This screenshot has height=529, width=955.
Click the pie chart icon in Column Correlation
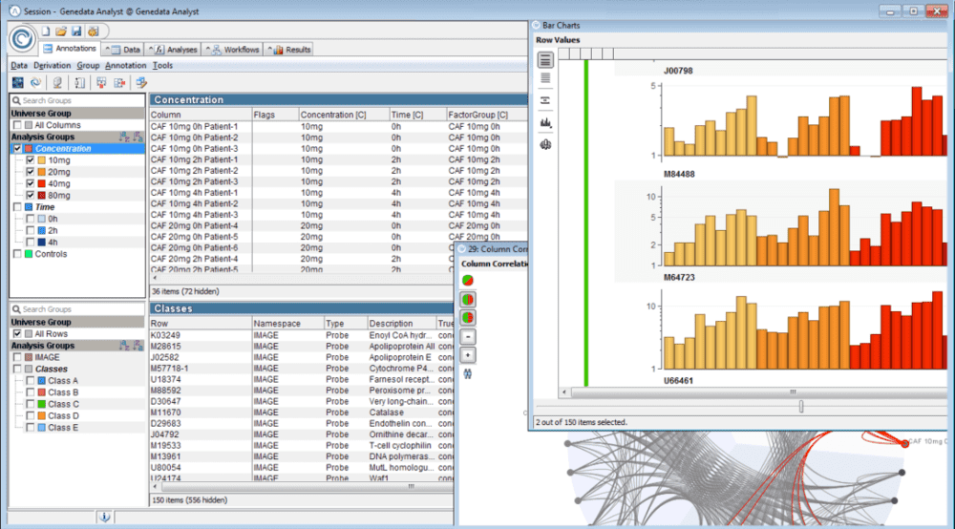(x=467, y=280)
